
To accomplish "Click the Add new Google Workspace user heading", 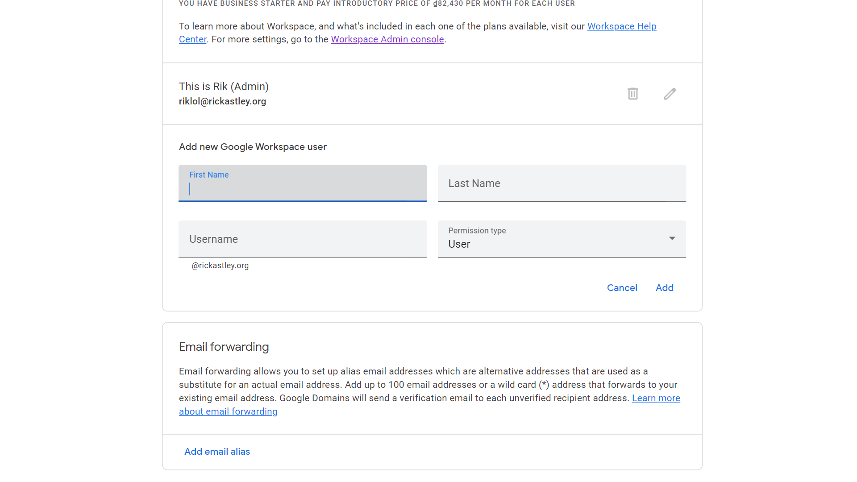I will tap(253, 146).
